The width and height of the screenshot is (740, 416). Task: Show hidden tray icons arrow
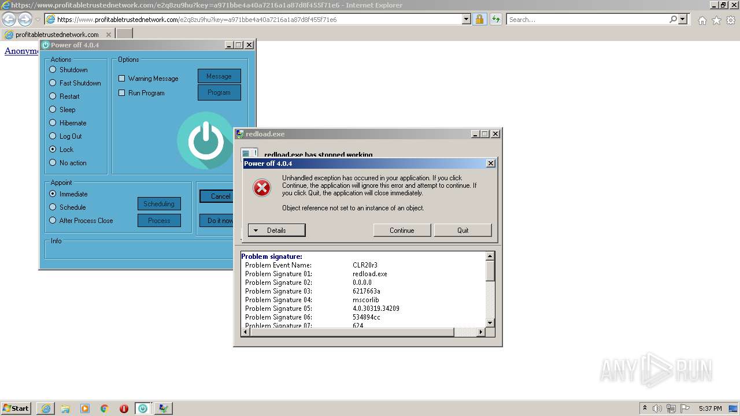pyautogui.click(x=645, y=408)
